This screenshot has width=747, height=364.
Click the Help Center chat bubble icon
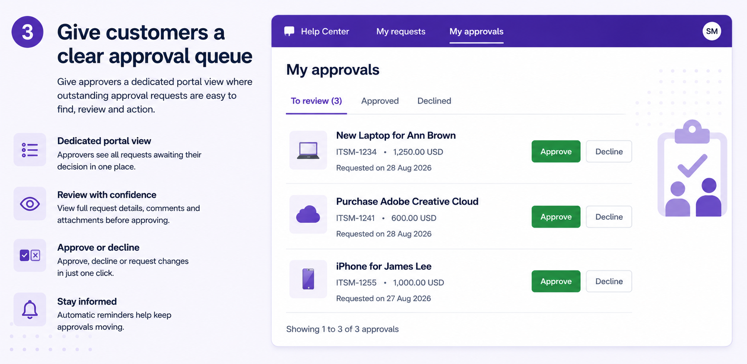point(289,32)
